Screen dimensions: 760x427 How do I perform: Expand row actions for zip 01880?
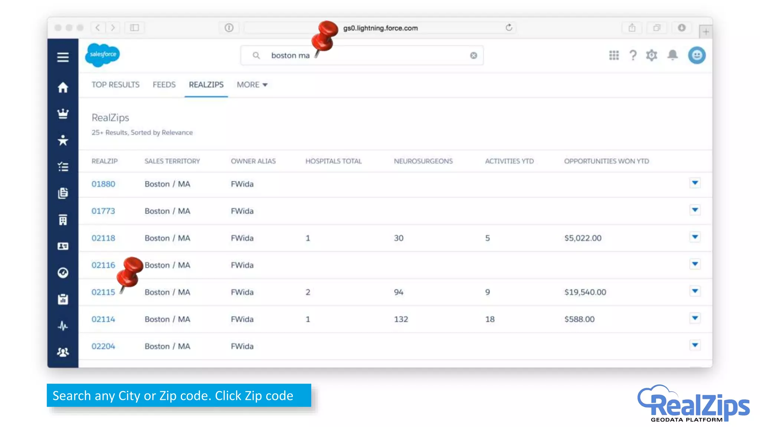pos(695,183)
